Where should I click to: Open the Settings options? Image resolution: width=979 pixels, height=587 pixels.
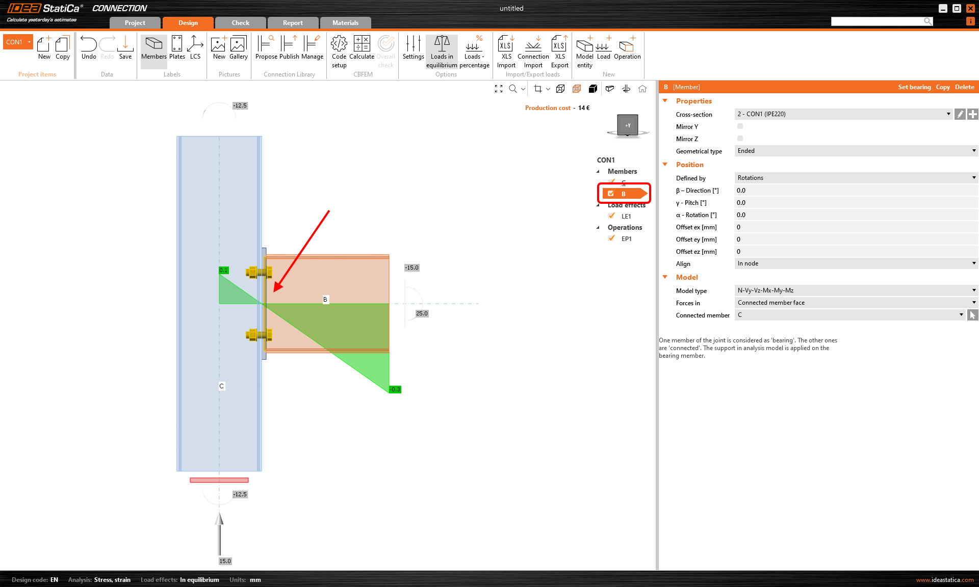click(413, 48)
